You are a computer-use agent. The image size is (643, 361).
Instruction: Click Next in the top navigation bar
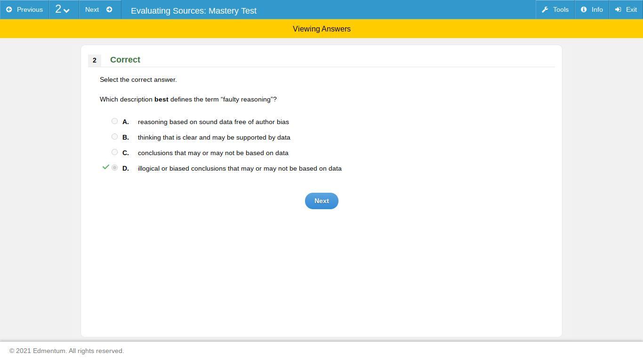pos(99,9)
